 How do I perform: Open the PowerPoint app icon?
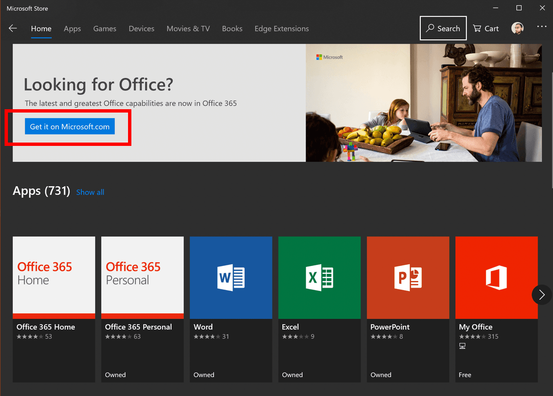click(408, 278)
